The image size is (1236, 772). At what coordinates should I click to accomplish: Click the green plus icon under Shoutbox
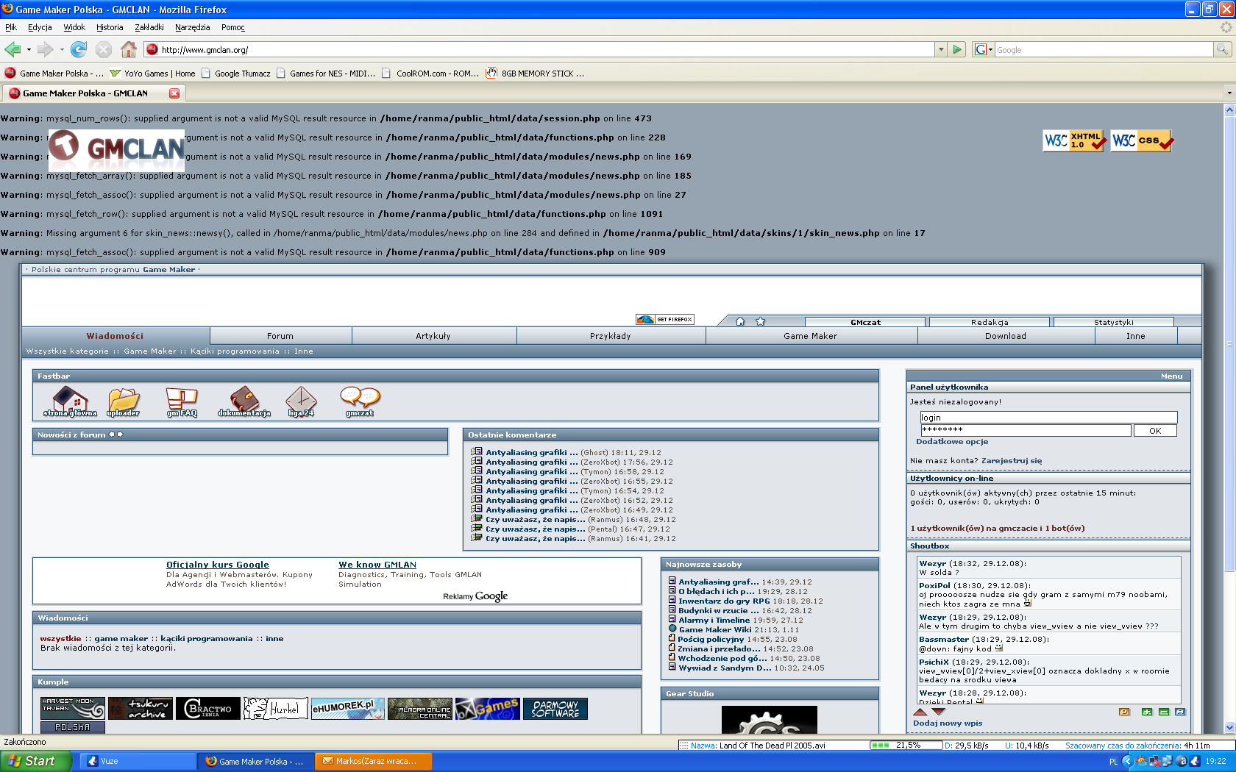1146,712
